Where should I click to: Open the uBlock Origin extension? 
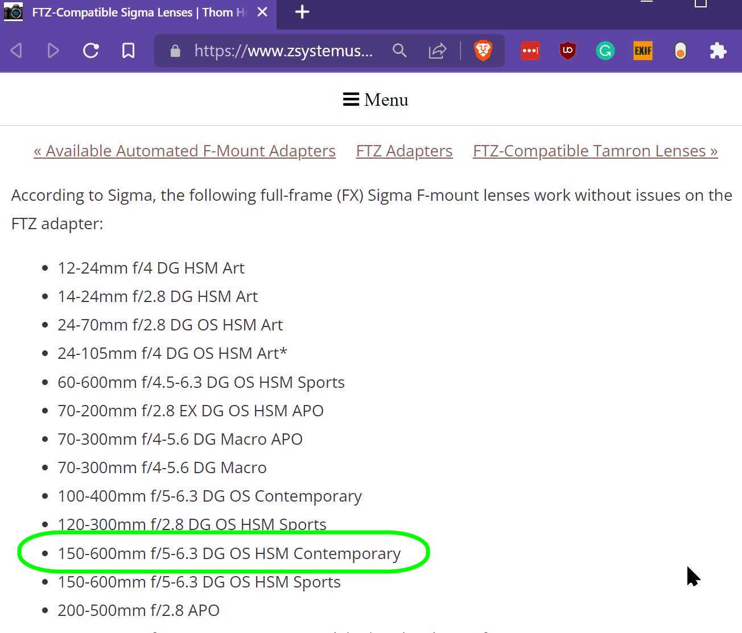pyautogui.click(x=567, y=51)
